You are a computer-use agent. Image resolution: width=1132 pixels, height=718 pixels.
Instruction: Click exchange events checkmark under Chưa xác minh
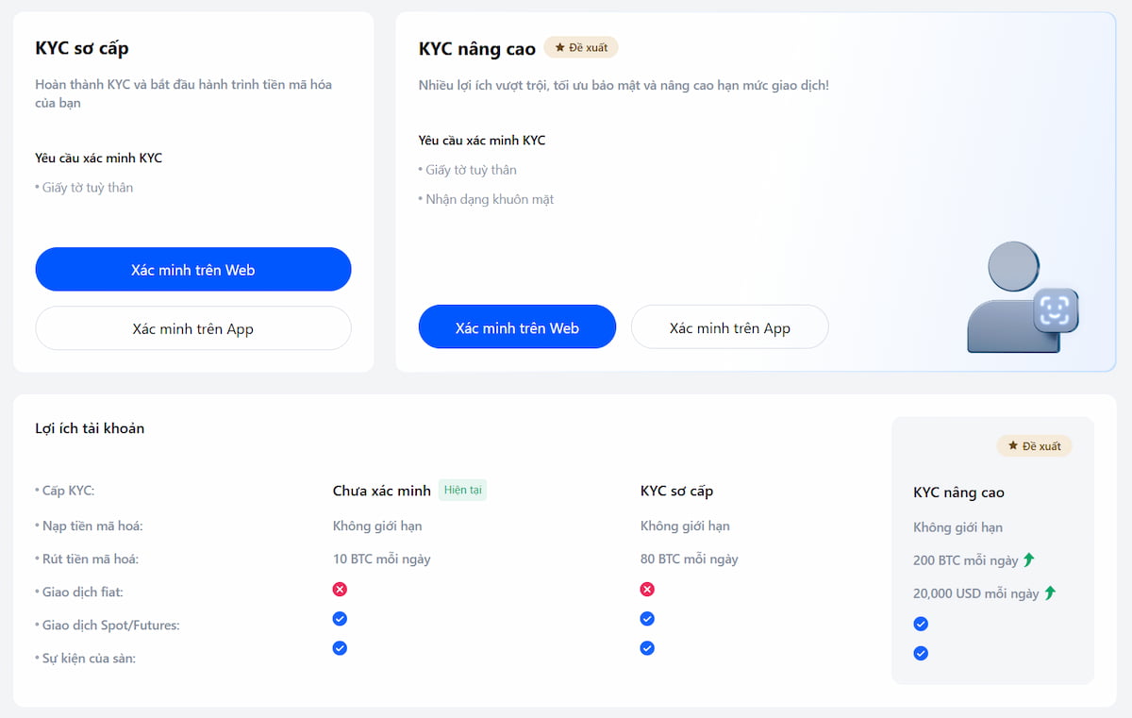pos(340,648)
